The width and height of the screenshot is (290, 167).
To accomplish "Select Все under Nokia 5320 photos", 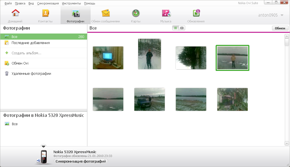I will tap(44, 124).
